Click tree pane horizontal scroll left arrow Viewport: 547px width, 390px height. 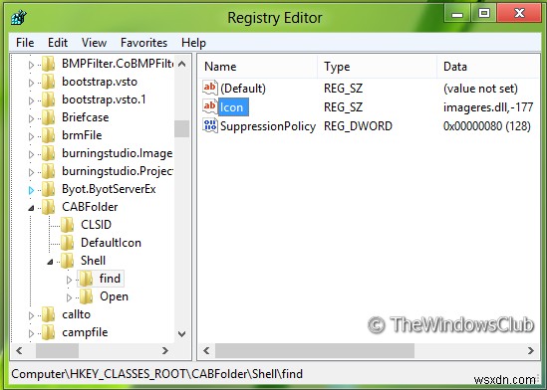(19, 350)
